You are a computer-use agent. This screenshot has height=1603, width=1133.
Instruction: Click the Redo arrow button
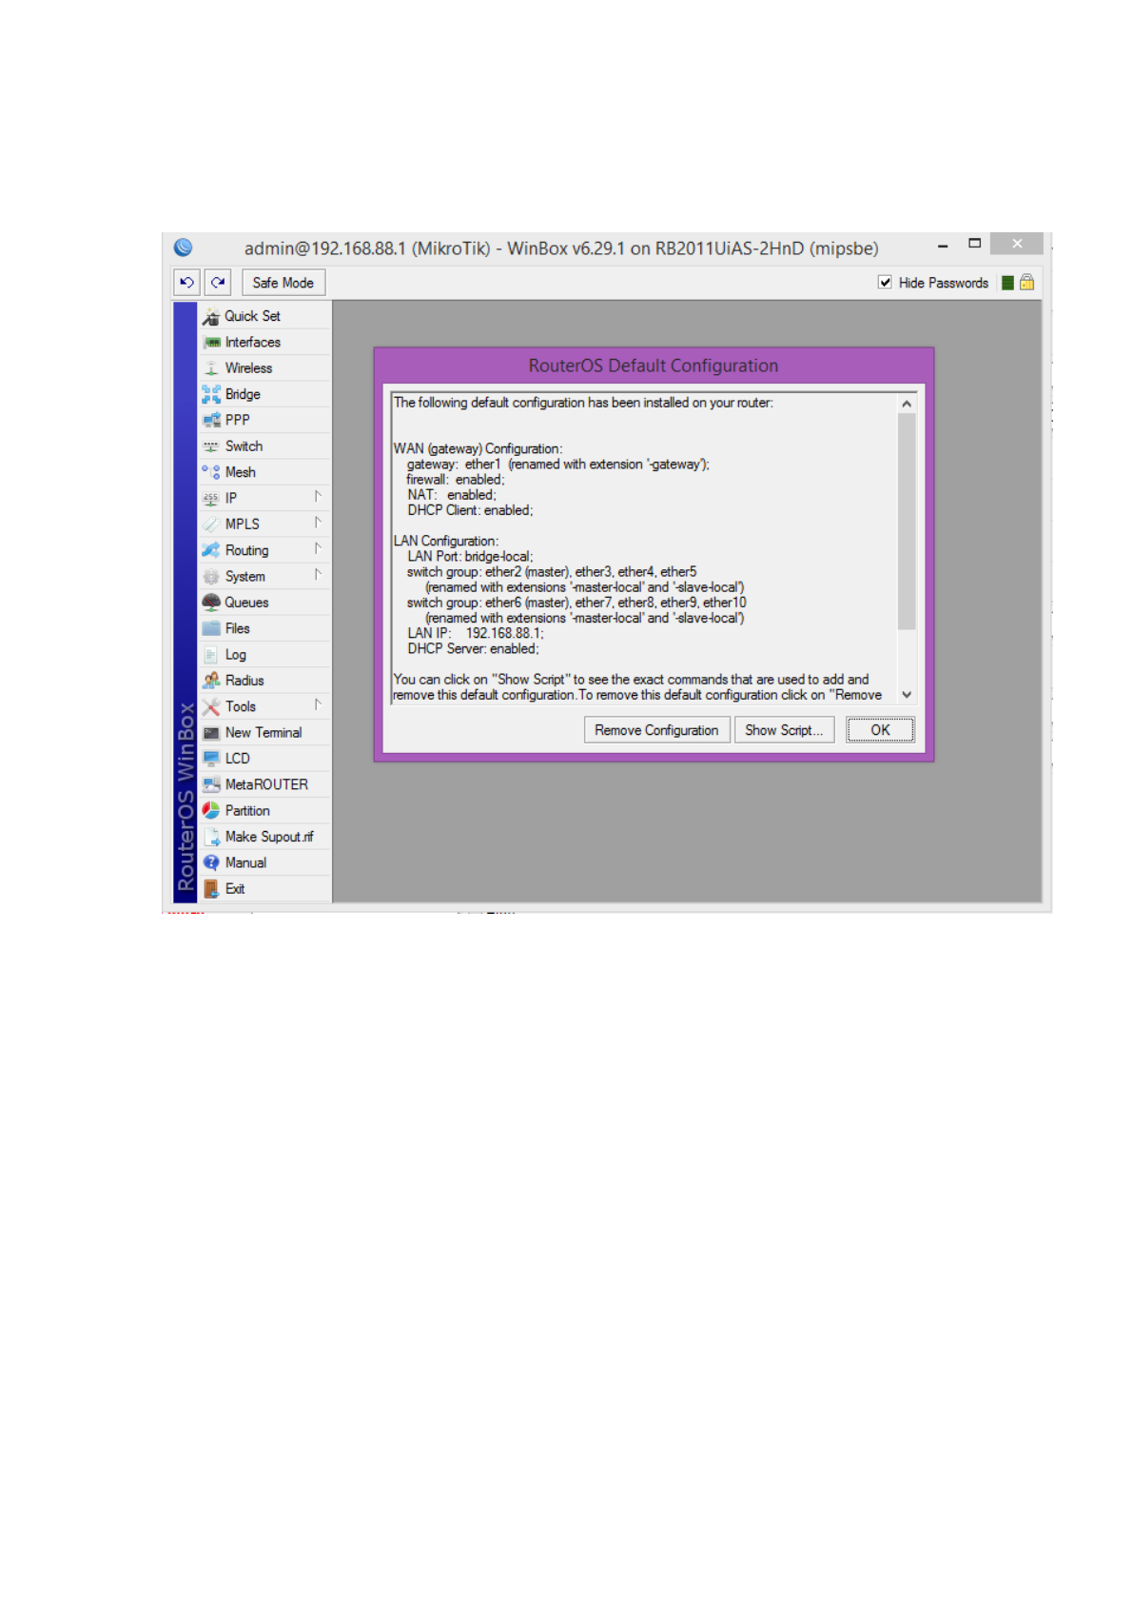tap(219, 283)
